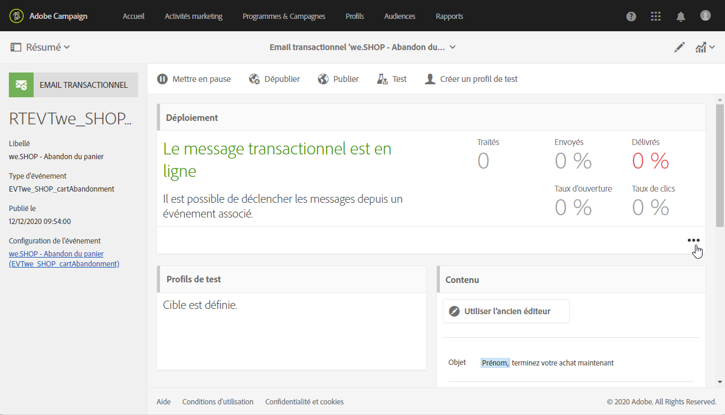This screenshot has height=415, width=725.
Task: Click the Taux de clics value
Action: point(651,207)
